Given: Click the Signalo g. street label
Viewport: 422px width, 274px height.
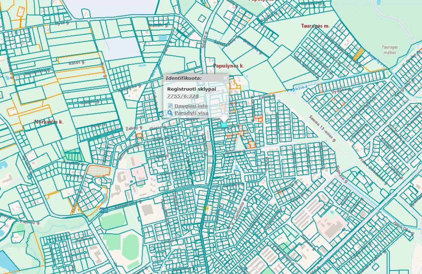Looking at the screenshot, I should point(342,175).
